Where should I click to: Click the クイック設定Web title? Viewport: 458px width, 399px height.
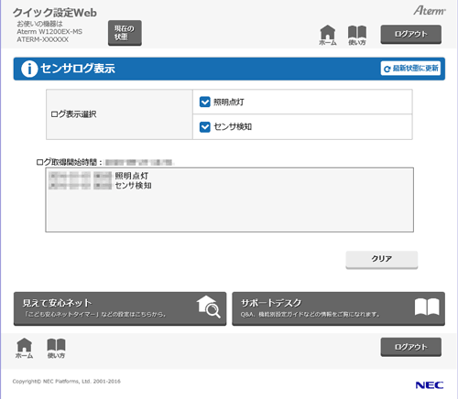point(55,13)
